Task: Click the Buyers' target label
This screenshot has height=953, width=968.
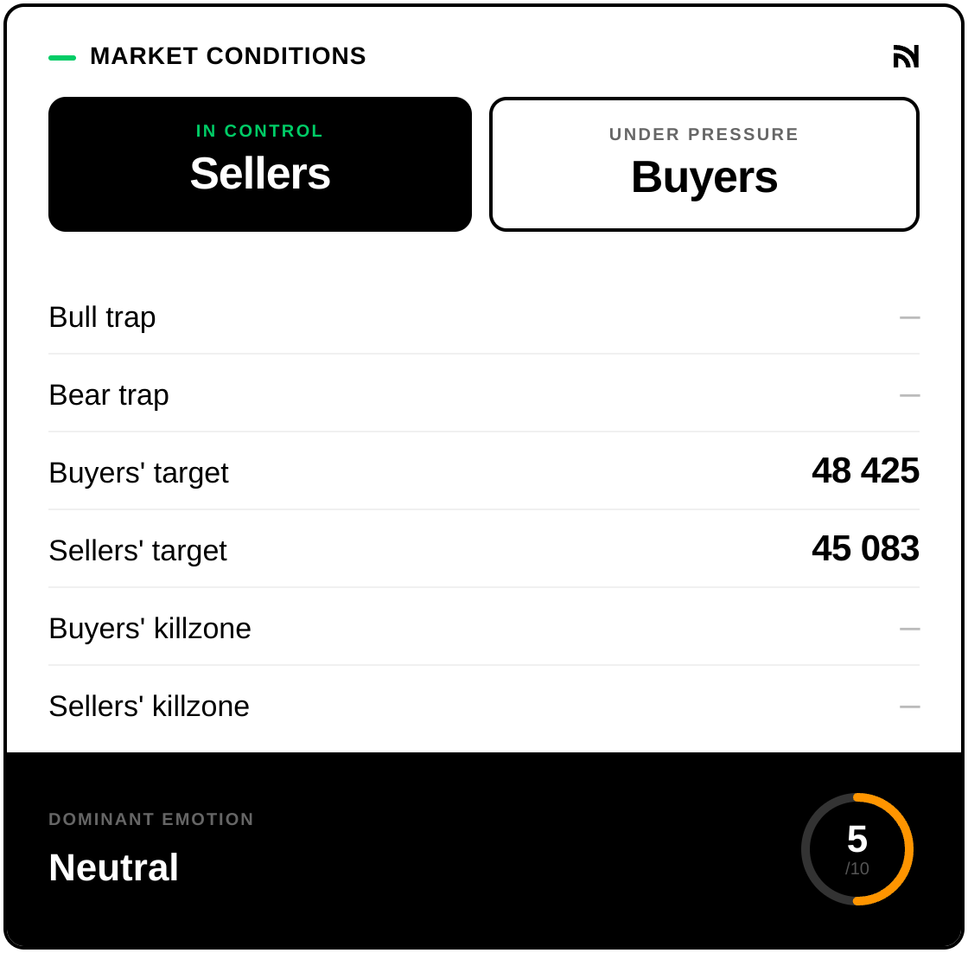Action: click(138, 473)
